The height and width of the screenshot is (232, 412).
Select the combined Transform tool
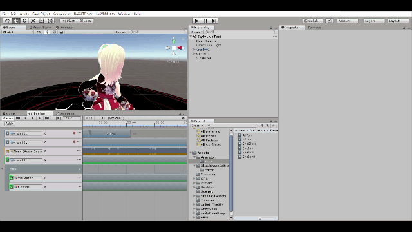point(50,21)
